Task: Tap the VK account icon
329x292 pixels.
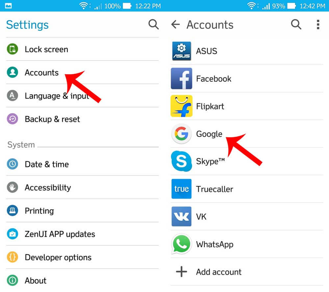Action: point(181,217)
